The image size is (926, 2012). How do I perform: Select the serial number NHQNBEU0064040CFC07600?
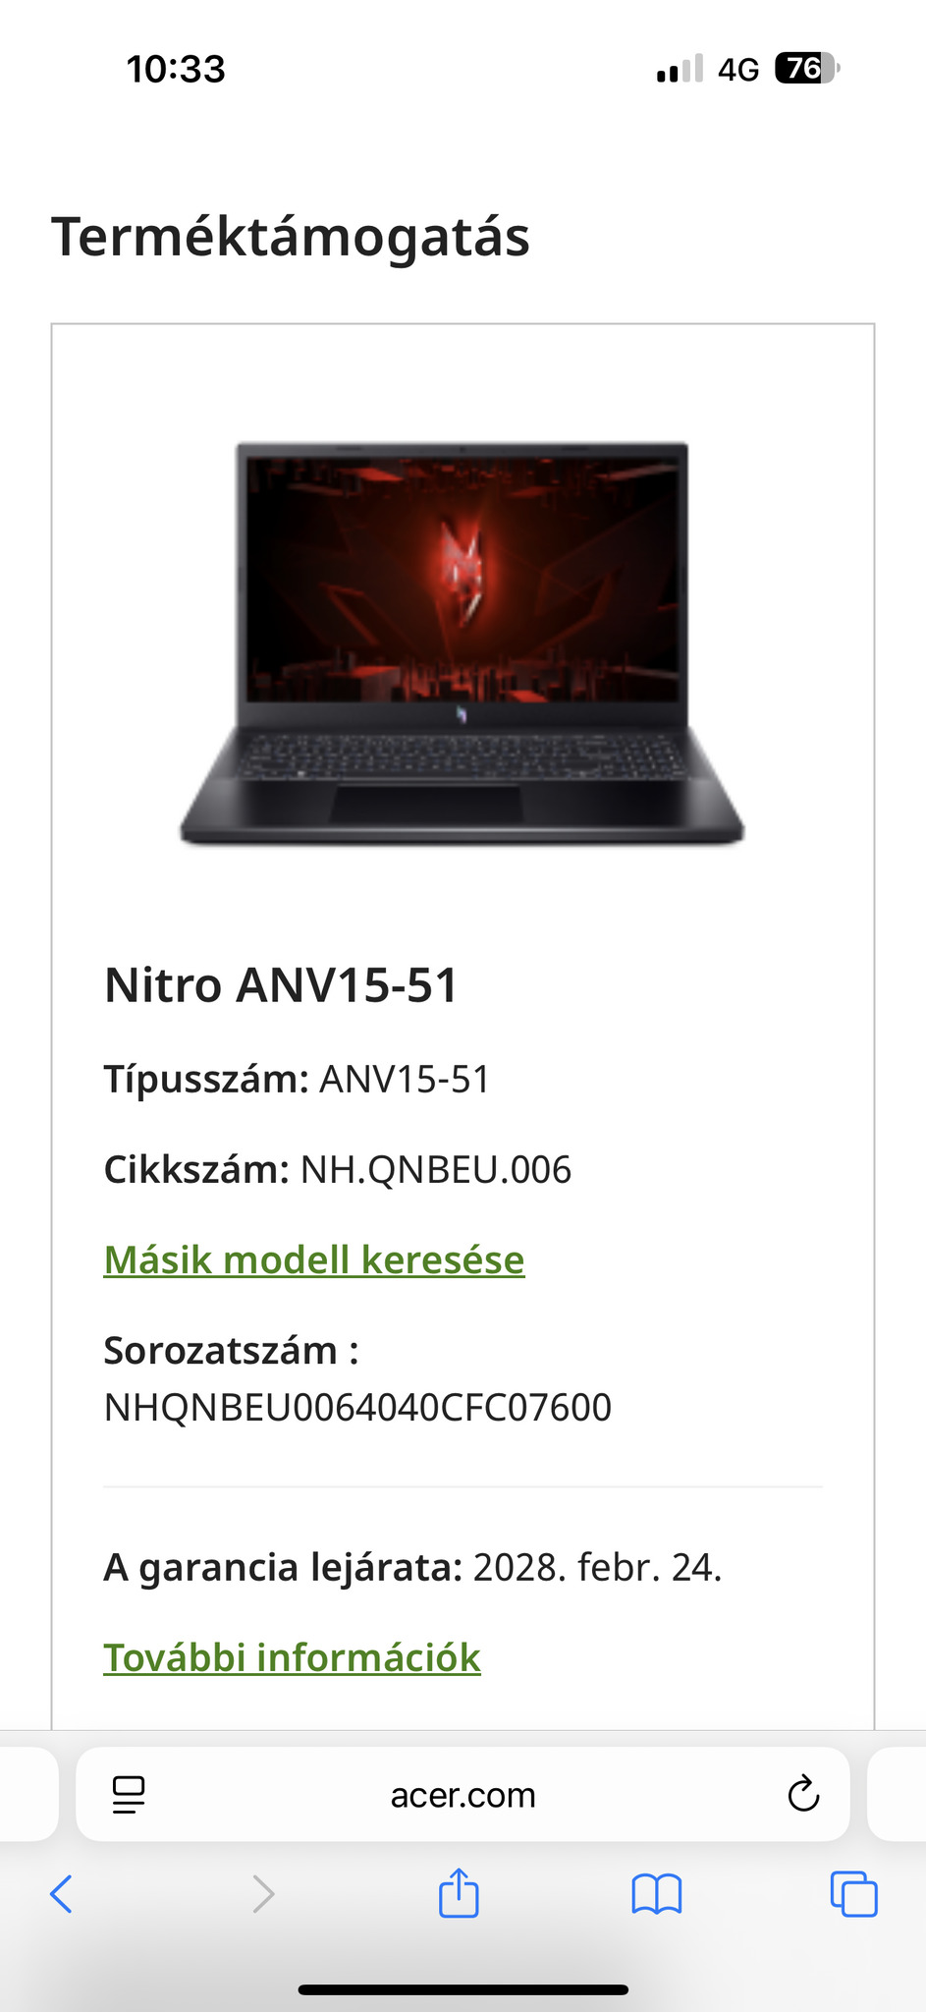tap(358, 1407)
